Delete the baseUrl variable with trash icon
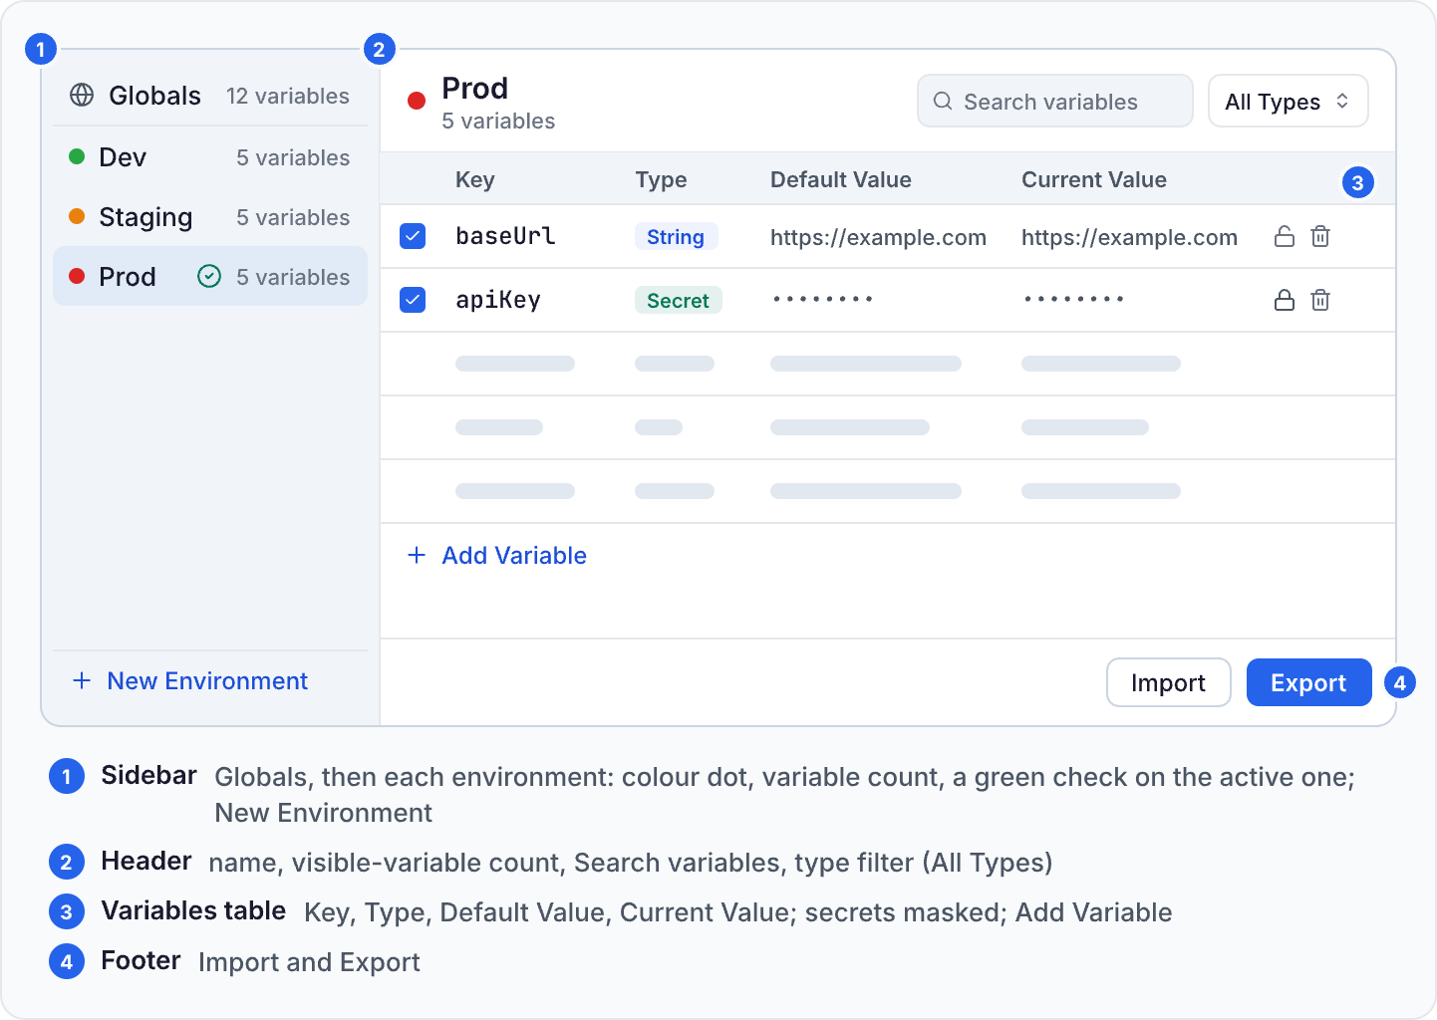 pos(1320,236)
